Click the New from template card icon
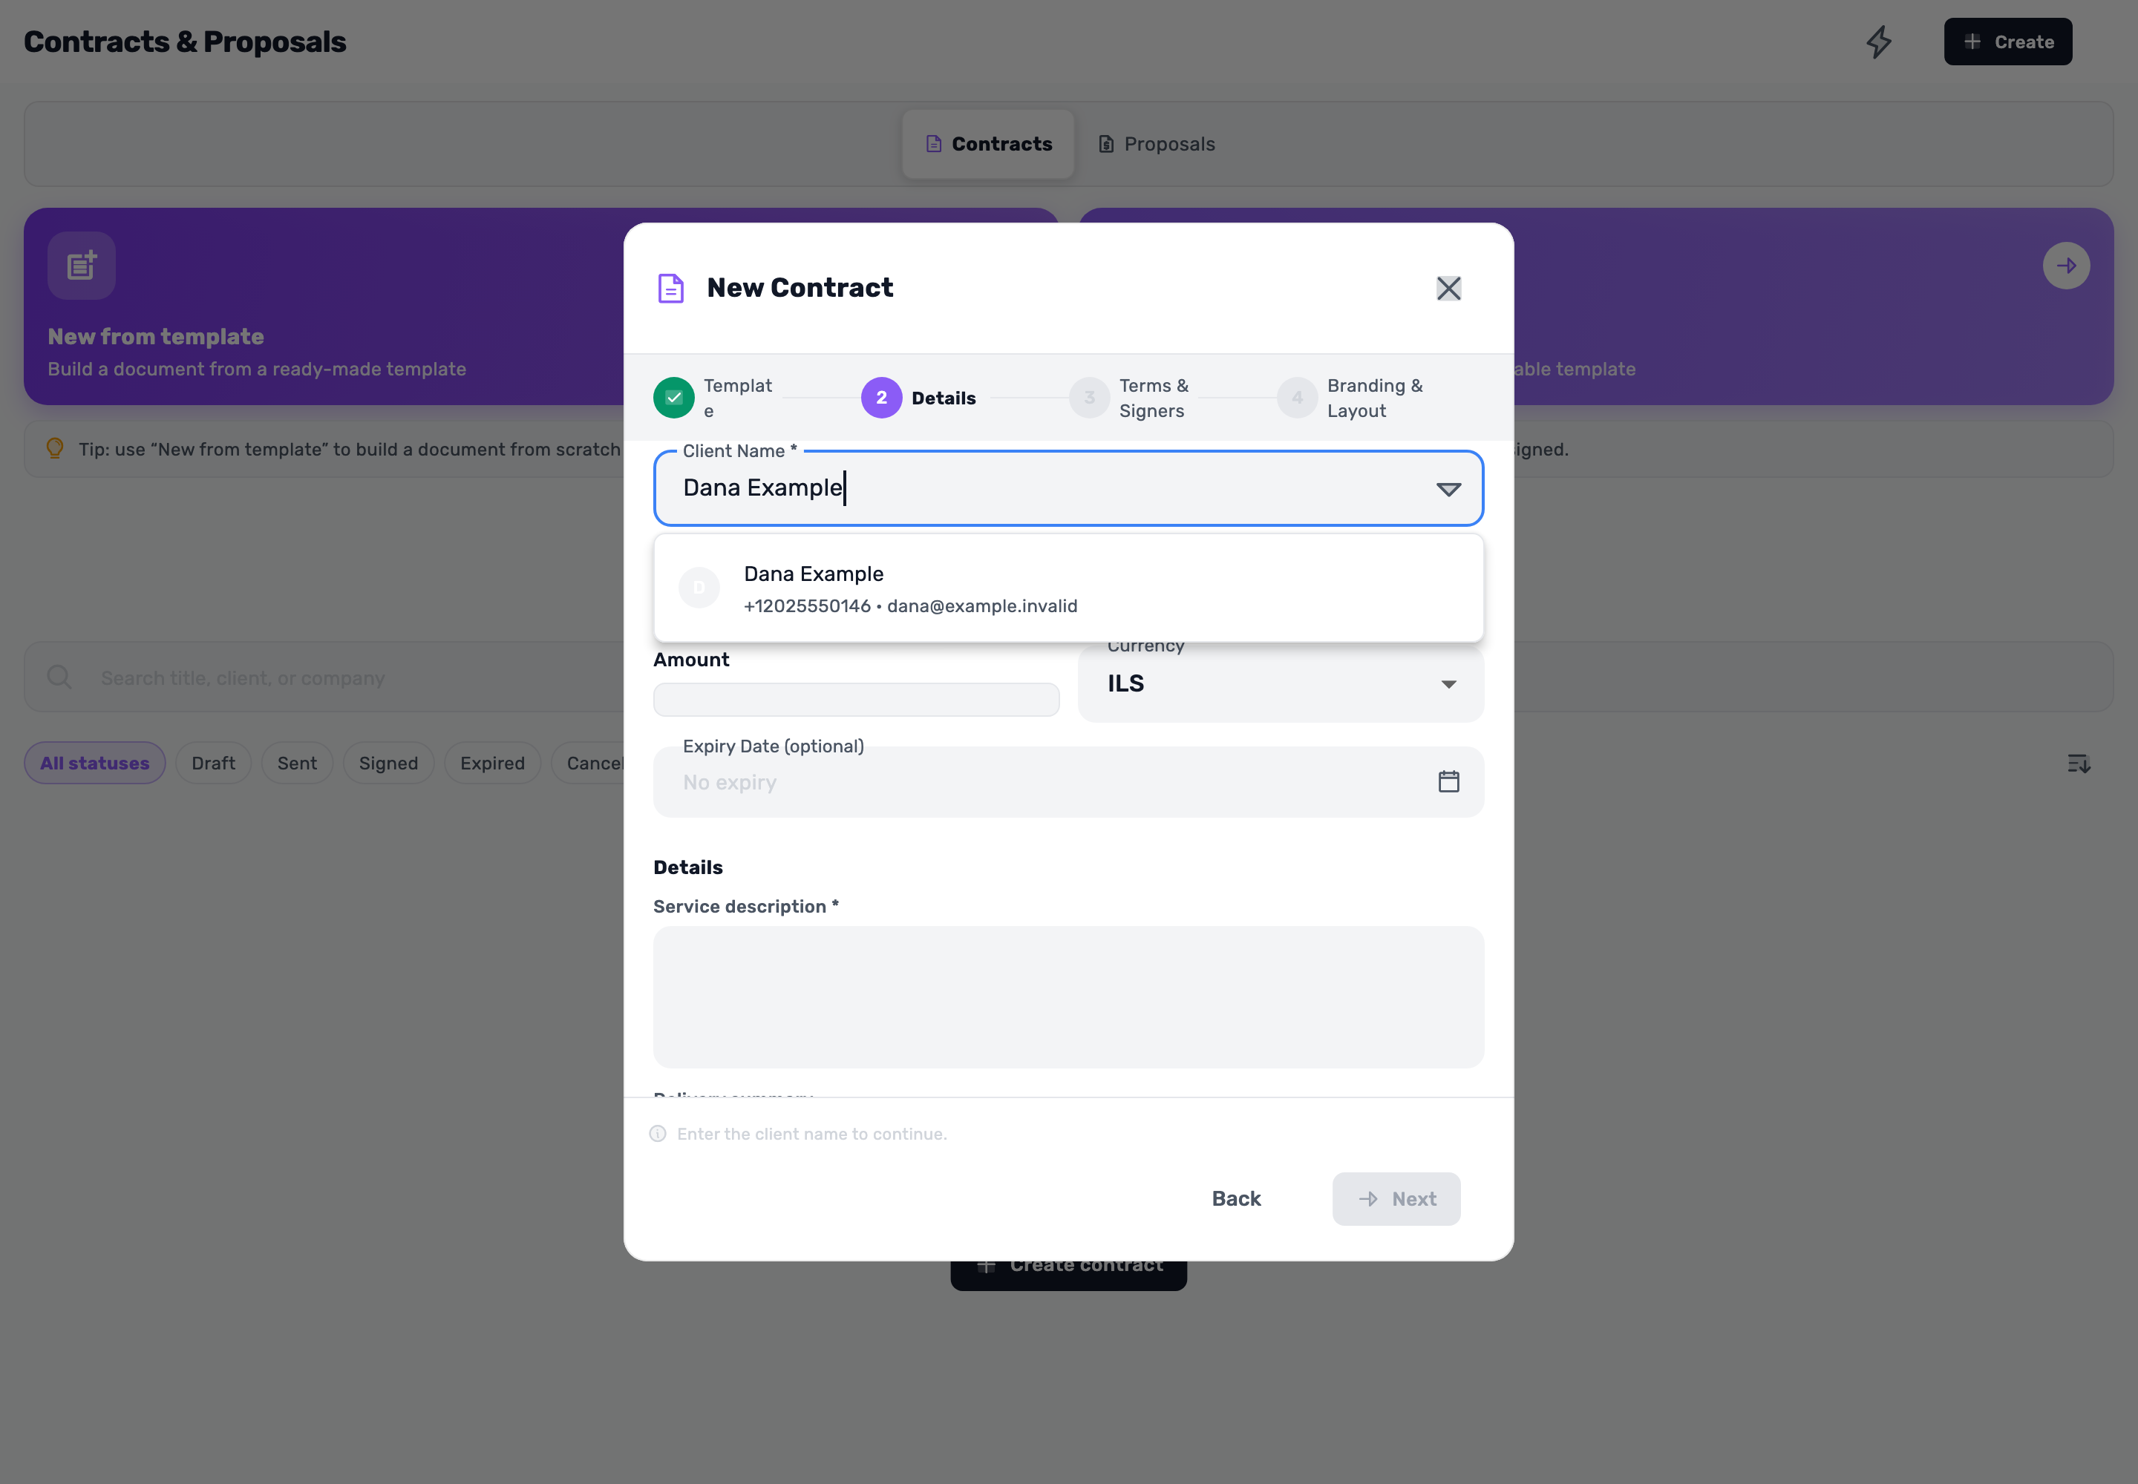 (x=82, y=266)
